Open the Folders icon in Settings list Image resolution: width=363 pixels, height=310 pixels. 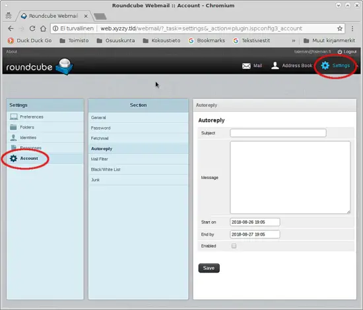[13, 127]
